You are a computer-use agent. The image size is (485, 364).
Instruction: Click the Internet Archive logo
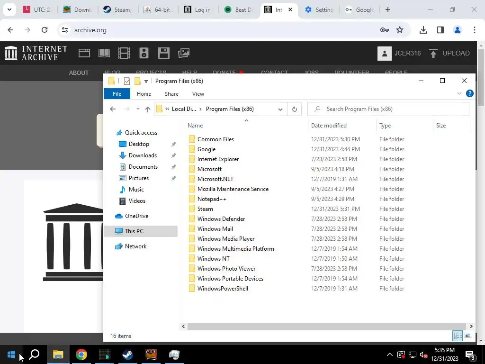(36, 53)
